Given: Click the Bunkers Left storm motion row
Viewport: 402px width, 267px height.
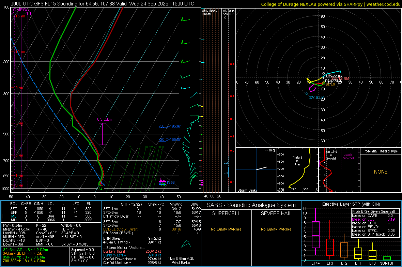Looking at the screenshot, I should (132, 255).
